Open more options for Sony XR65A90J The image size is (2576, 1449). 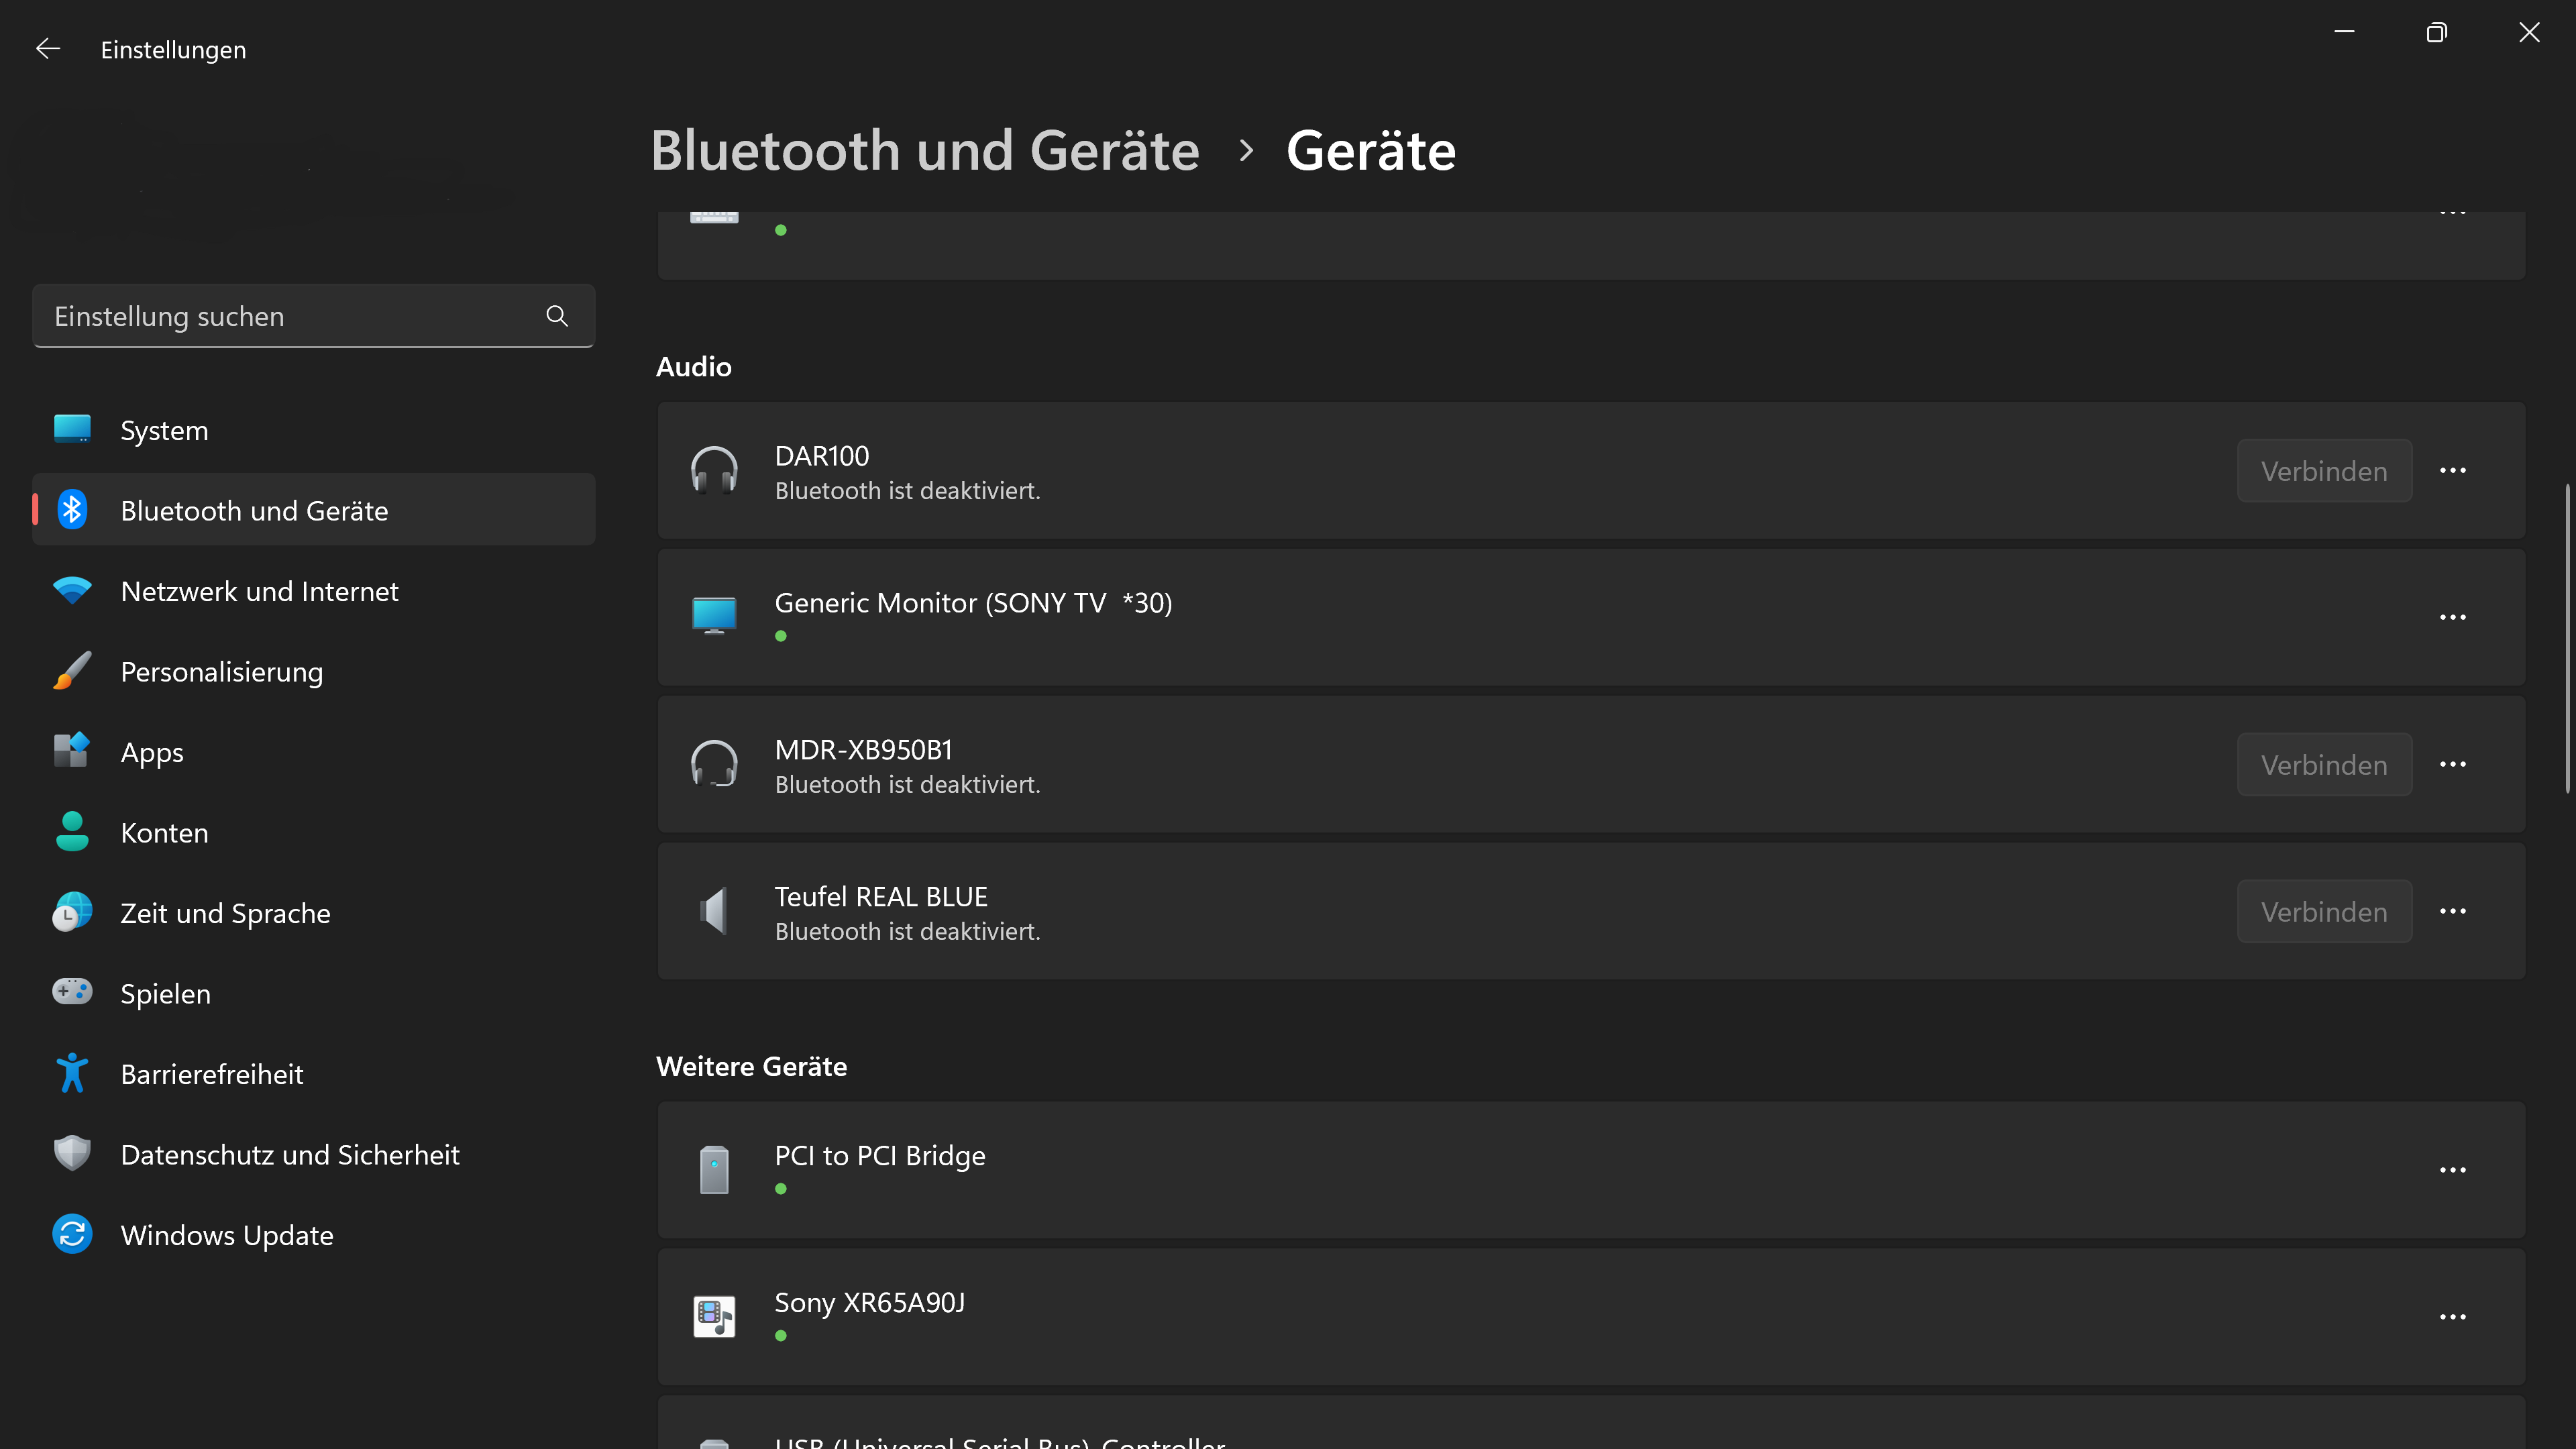pyautogui.click(x=2452, y=1316)
